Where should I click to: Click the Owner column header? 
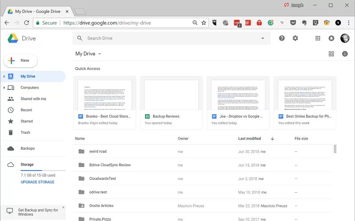[x=183, y=139]
